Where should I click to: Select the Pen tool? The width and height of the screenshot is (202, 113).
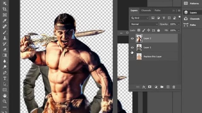point(5,73)
